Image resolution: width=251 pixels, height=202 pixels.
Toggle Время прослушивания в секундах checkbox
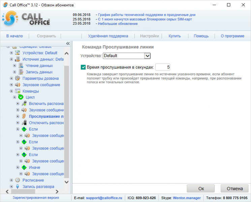83,67
